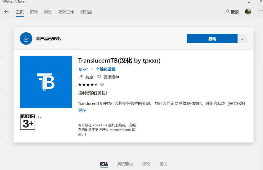
Task: Click the installed download badge icon
Action: (26, 38)
